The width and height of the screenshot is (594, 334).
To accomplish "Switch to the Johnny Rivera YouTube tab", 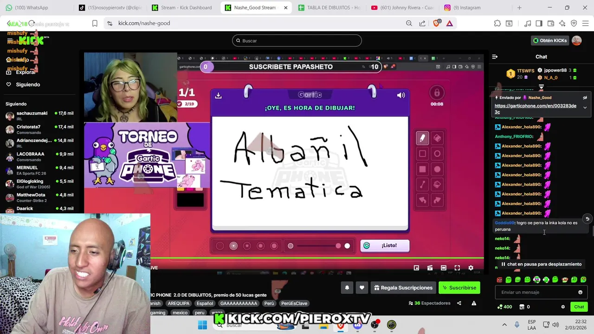I will point(402,7).
